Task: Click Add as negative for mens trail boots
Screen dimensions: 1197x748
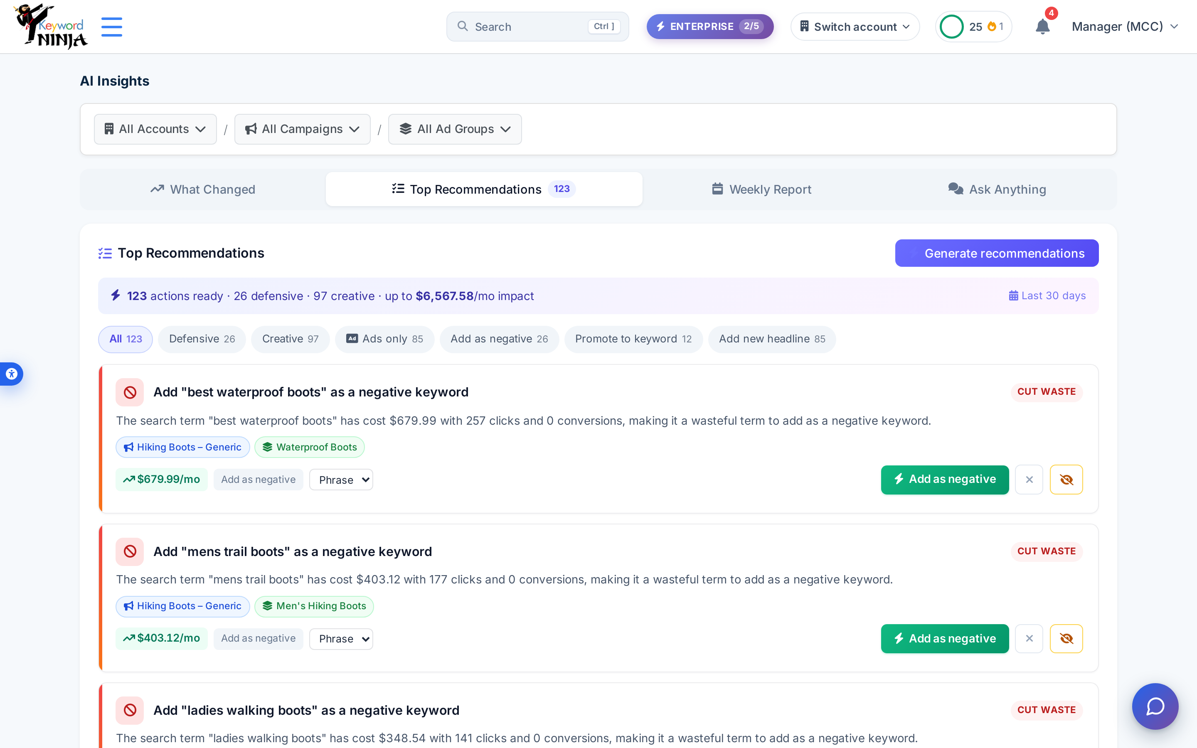Action: coord(945,639)
